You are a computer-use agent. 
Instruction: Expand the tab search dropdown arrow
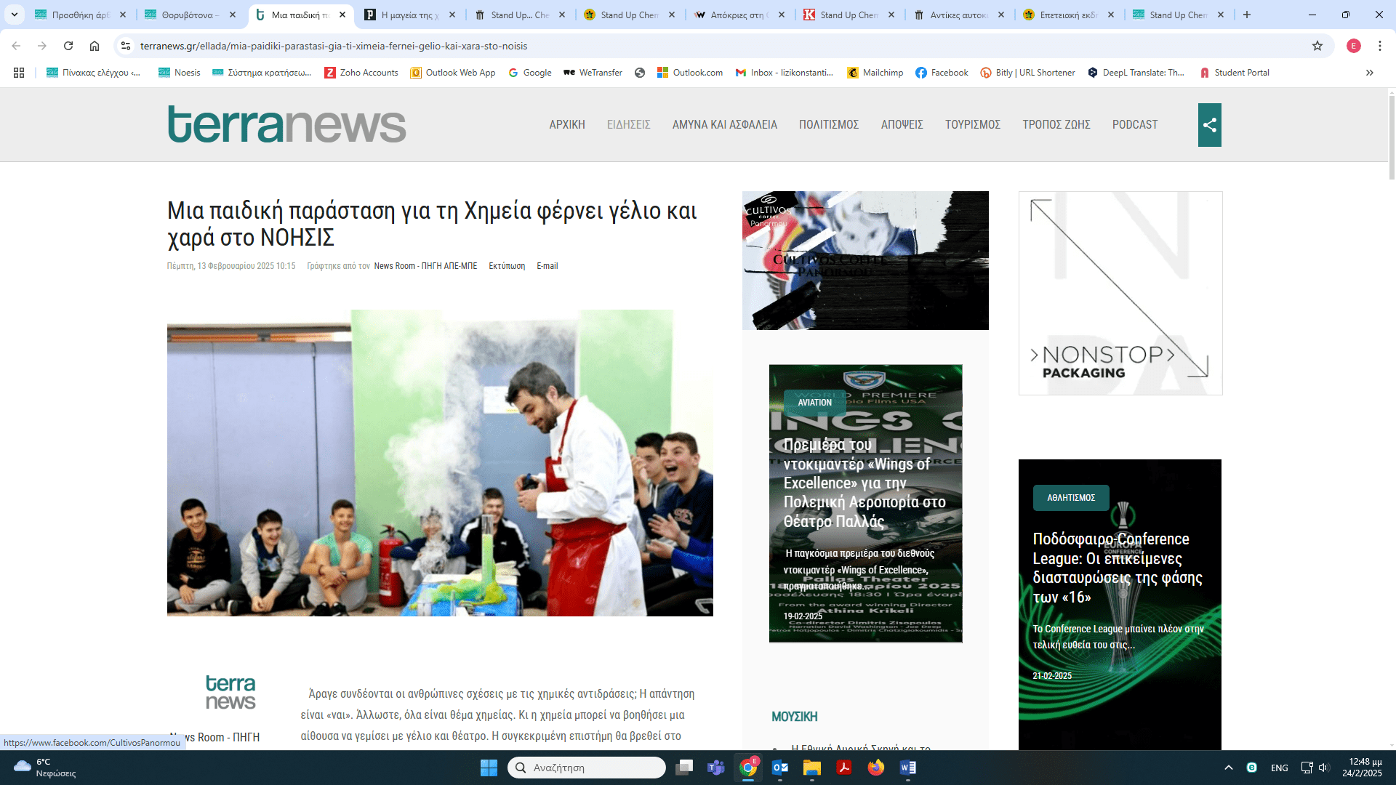point(14,15)
